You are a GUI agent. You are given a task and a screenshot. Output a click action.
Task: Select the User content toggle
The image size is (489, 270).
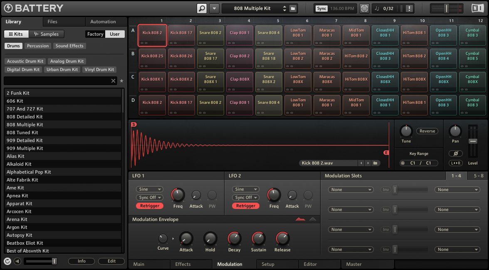tap(115, 34)
